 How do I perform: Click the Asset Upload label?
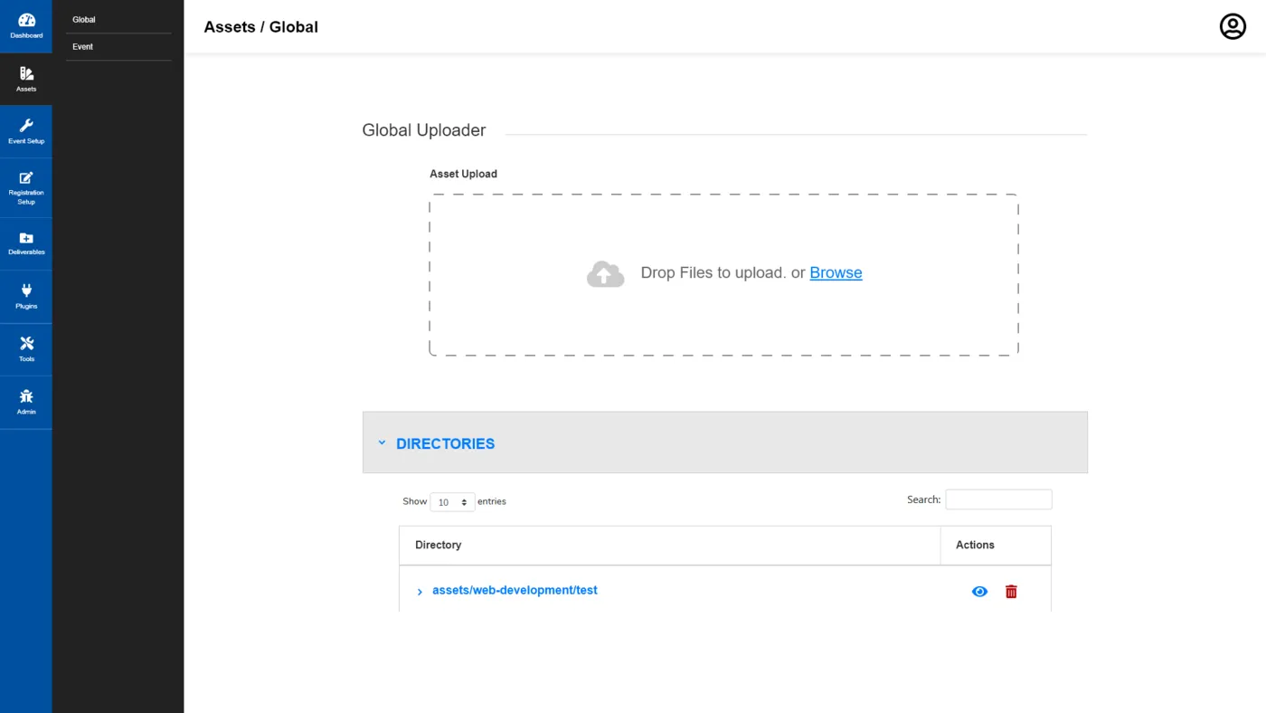[464, 174]
